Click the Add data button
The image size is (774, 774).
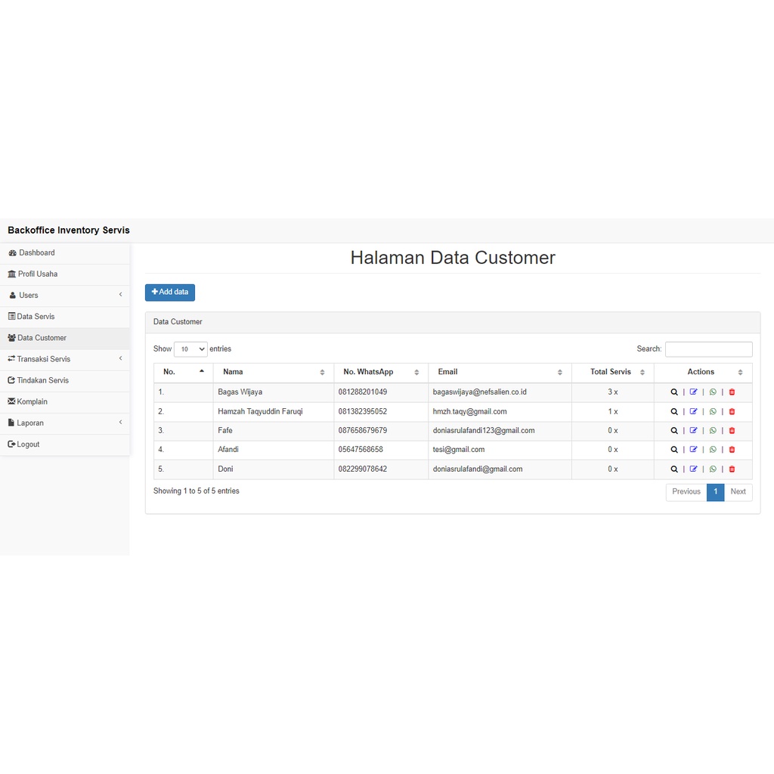coord(170,293)
